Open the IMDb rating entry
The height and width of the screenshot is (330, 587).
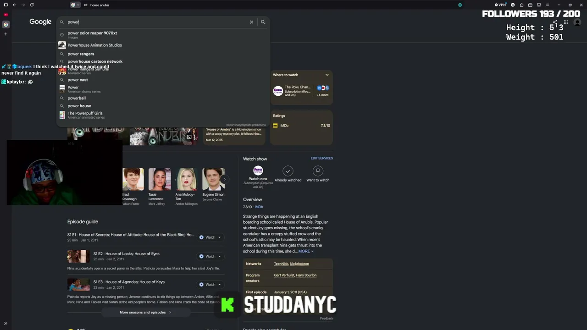point(301,126)
